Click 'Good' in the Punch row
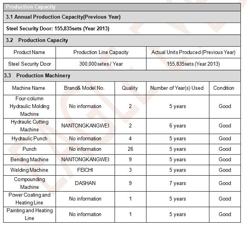 225,149
